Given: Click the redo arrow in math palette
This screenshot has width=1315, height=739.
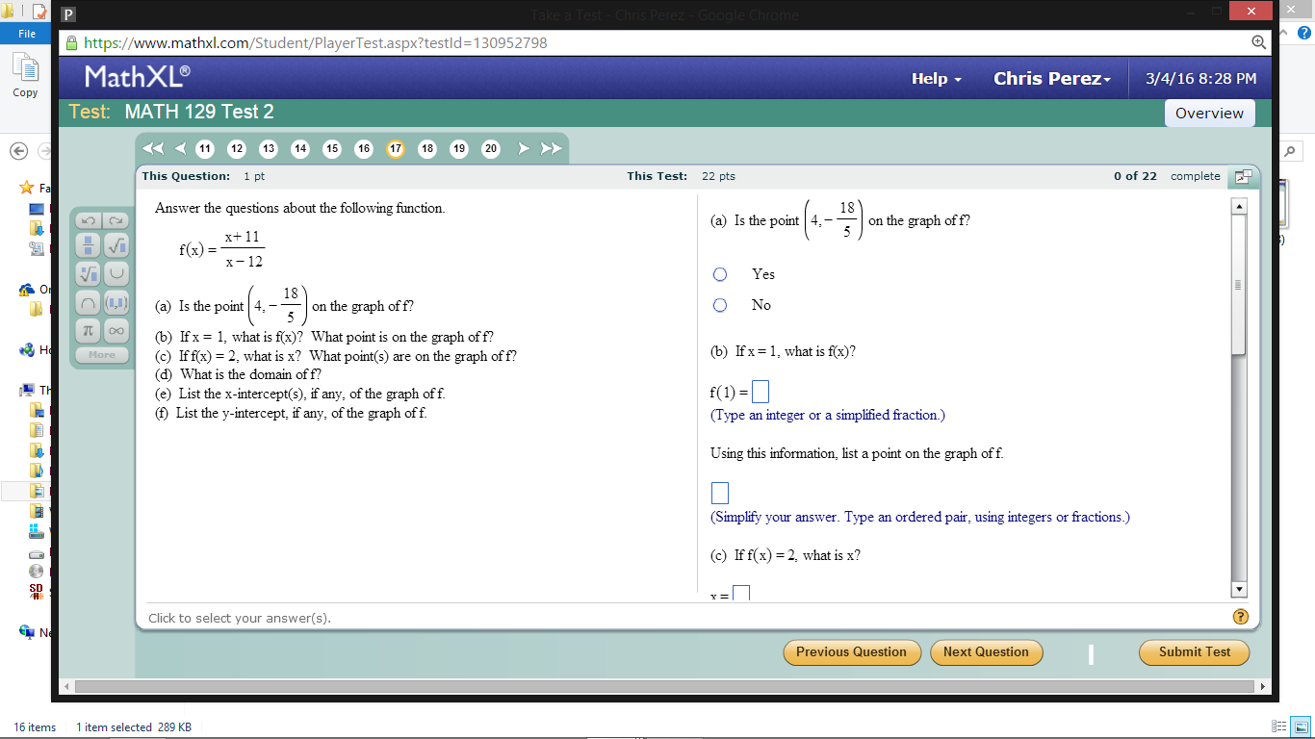Looking at the screenshot, I should [x=116, y=220].
